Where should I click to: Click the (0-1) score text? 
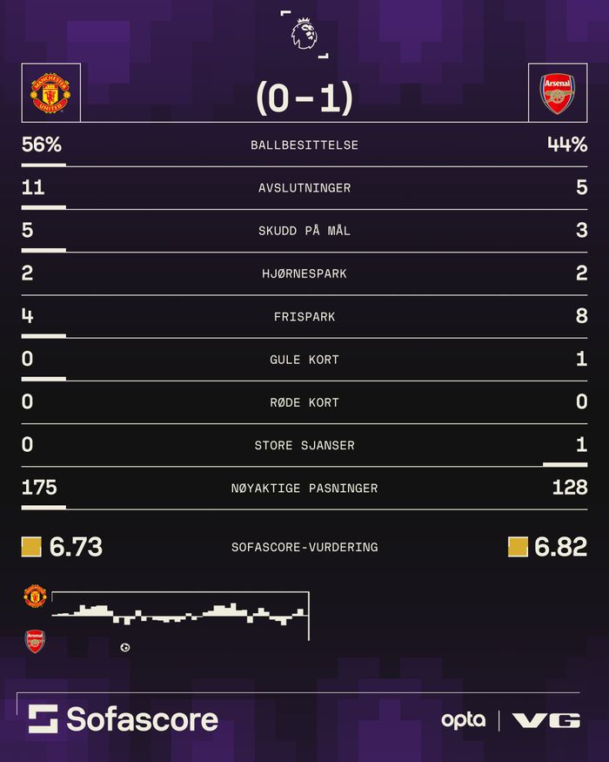click(x=304, y=98)
